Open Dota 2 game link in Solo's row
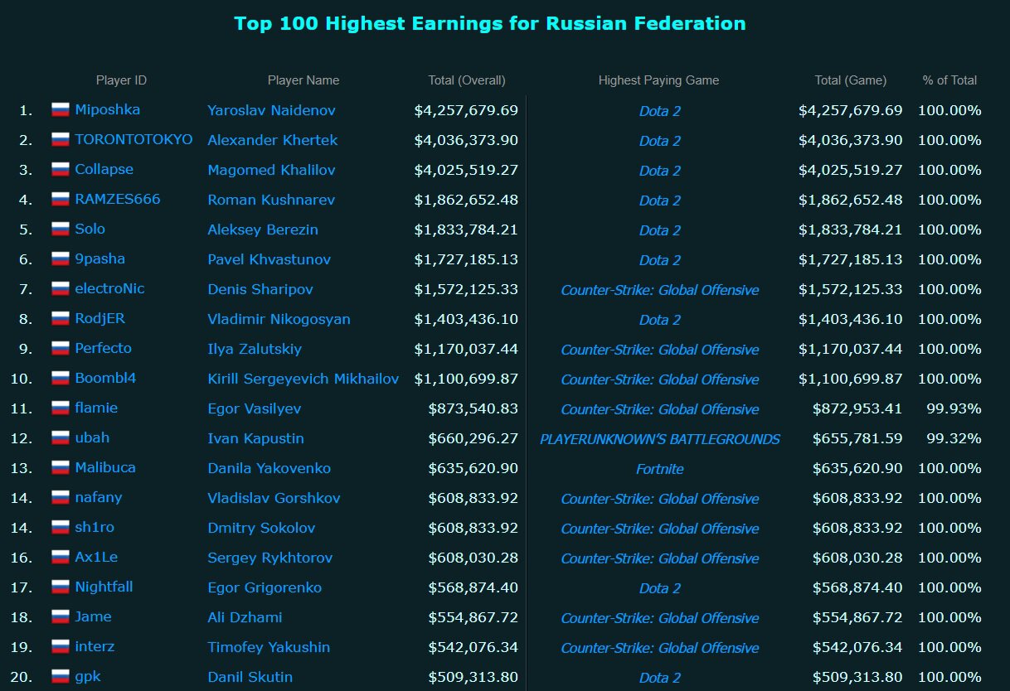The image size is (1010, 691). coord(659,230)
